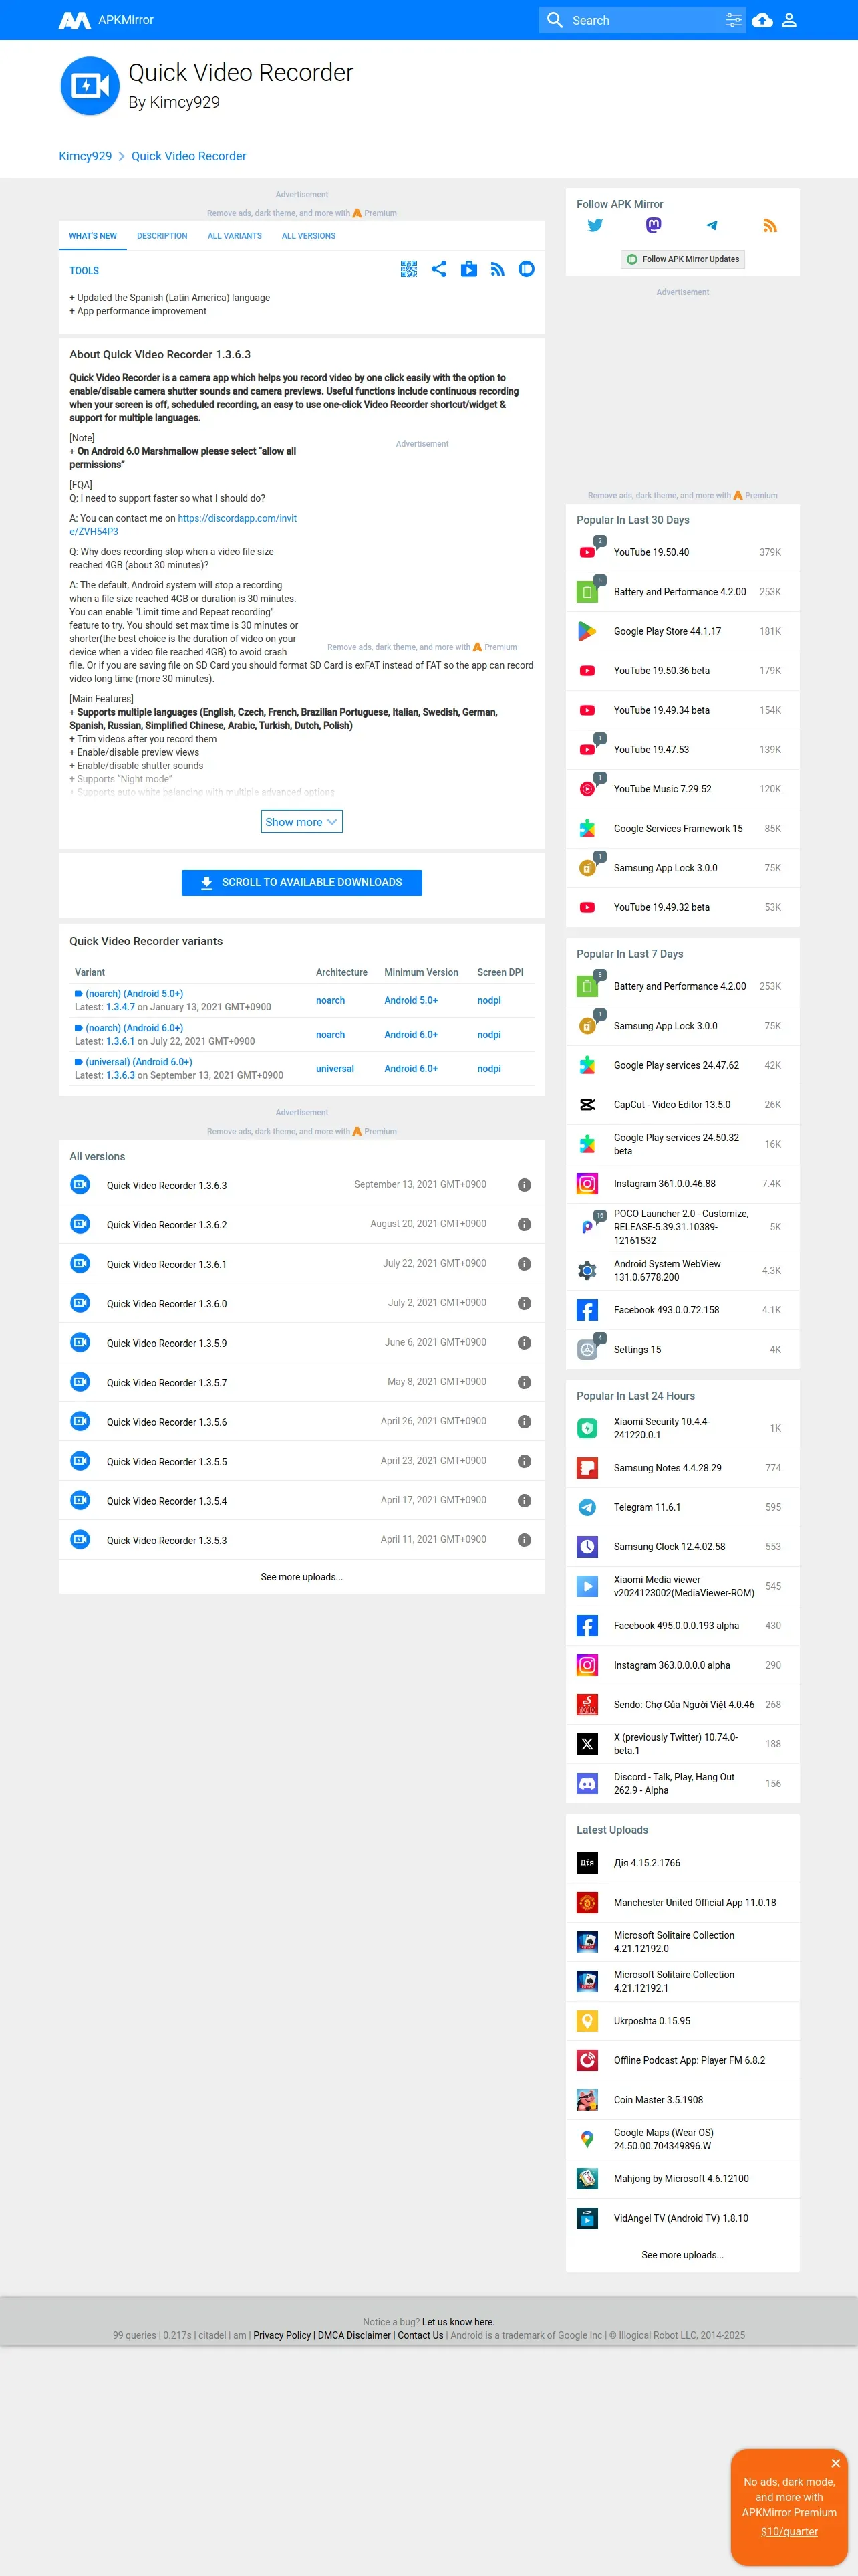The width and height of the screenshot is (858, 2576).
Task: Click the share icon in Tools
Action: coord(438,269)
